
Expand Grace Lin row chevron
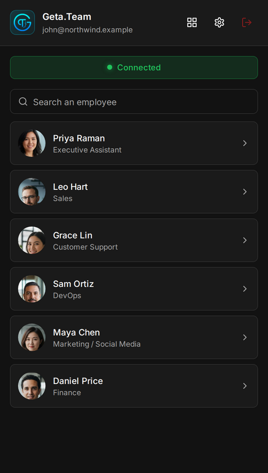[245, 240]
